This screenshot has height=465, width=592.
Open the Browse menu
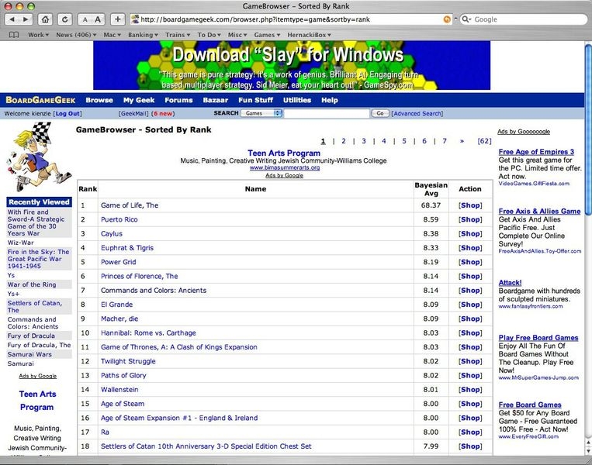pyautogui.click(x=99, y=100)
